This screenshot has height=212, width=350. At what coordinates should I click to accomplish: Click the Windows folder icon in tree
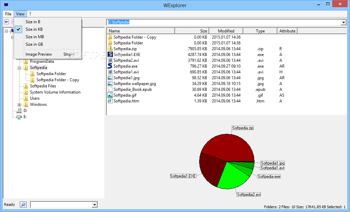point(26,104)
